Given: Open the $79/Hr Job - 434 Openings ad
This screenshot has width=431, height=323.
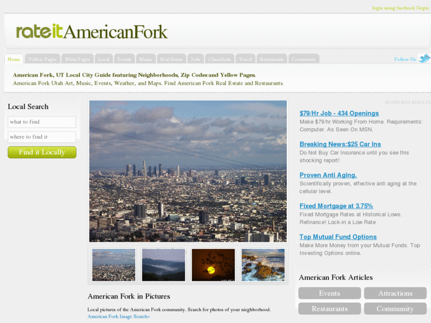Looking at the screenshot, I should pos(339,113).
